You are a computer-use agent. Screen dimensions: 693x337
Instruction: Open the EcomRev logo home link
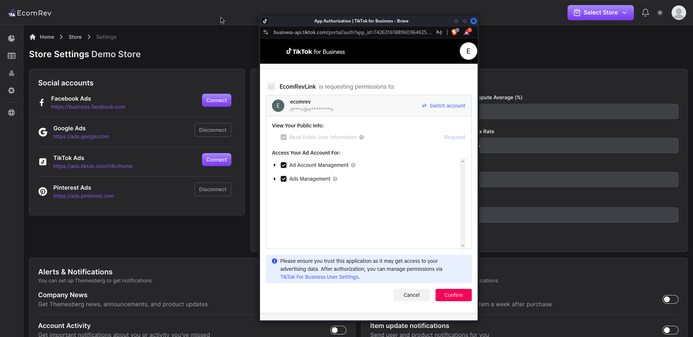point(30,13)
